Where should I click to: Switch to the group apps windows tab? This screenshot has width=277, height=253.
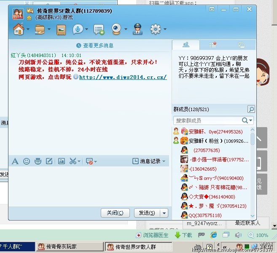point(241,45)
